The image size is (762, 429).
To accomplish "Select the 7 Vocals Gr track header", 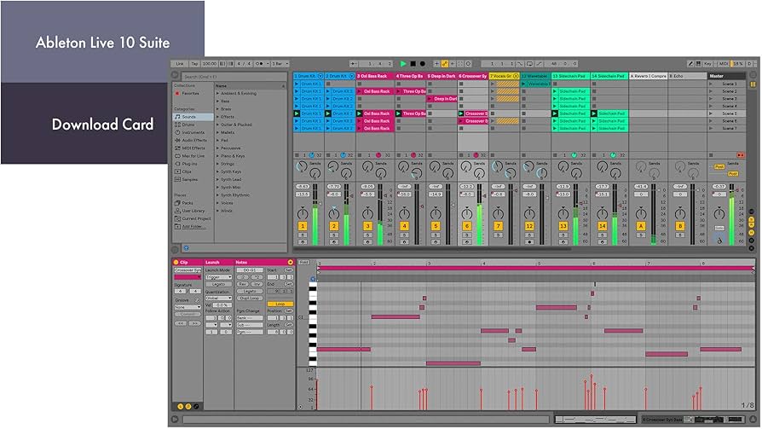I will pos(502,76).
